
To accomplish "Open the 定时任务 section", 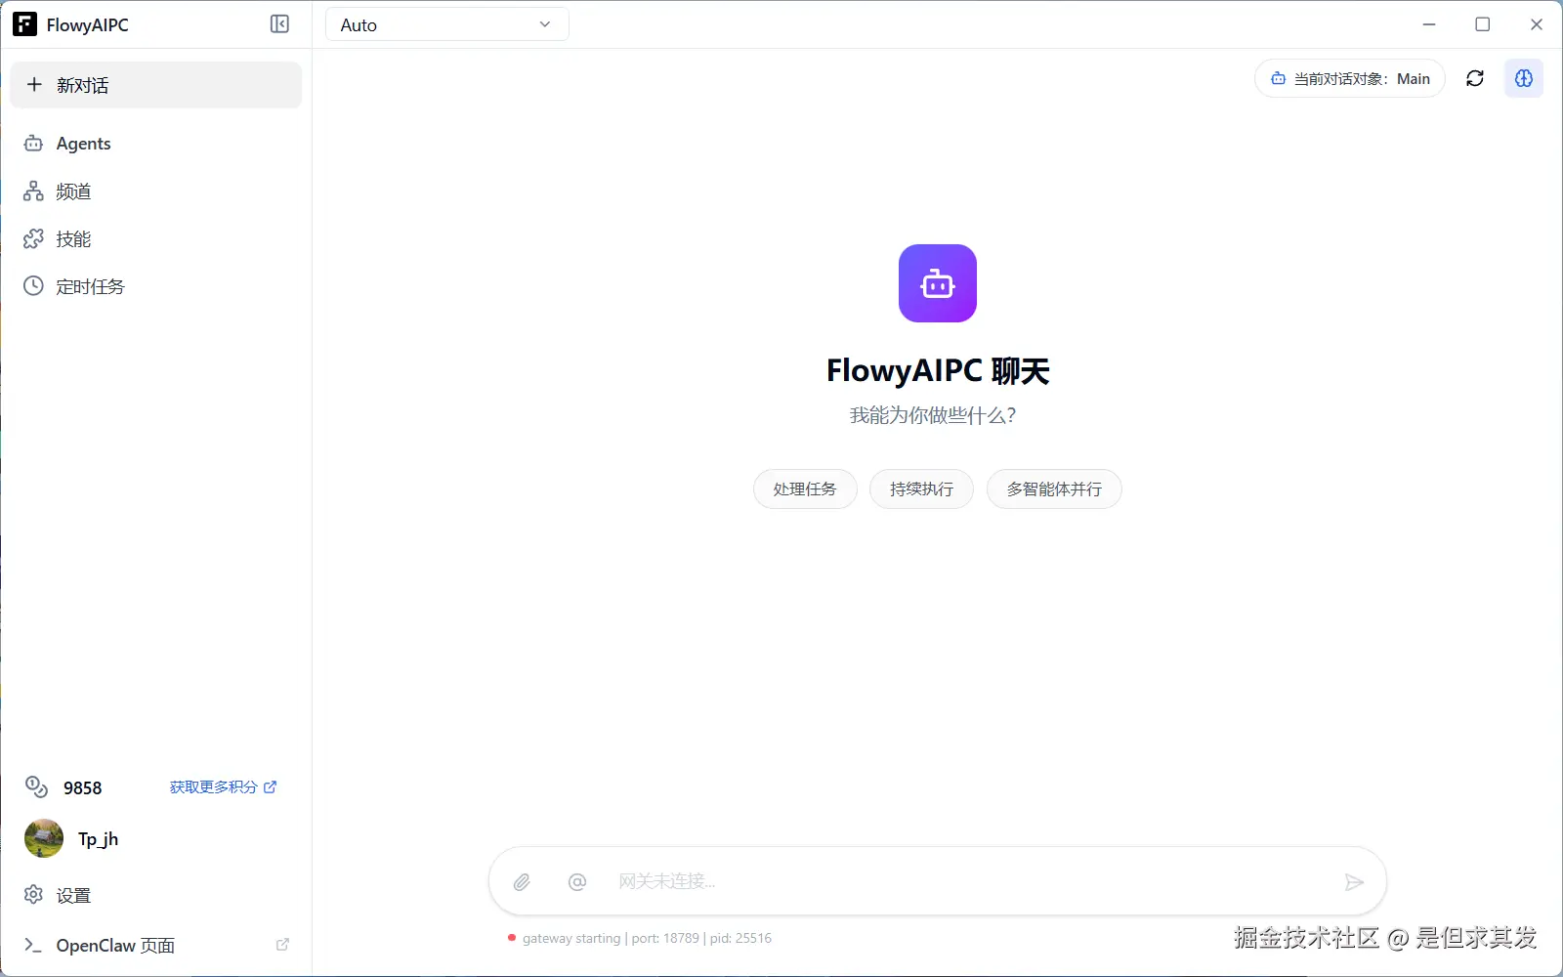I will (x=90, y=285).
